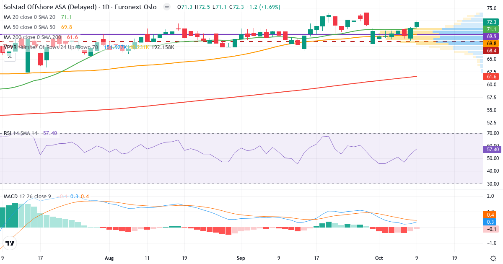Click the 57.40 RSI axis label
This screenshot has width=503, height=264.
pyautogui.click(x=492, y=149)
